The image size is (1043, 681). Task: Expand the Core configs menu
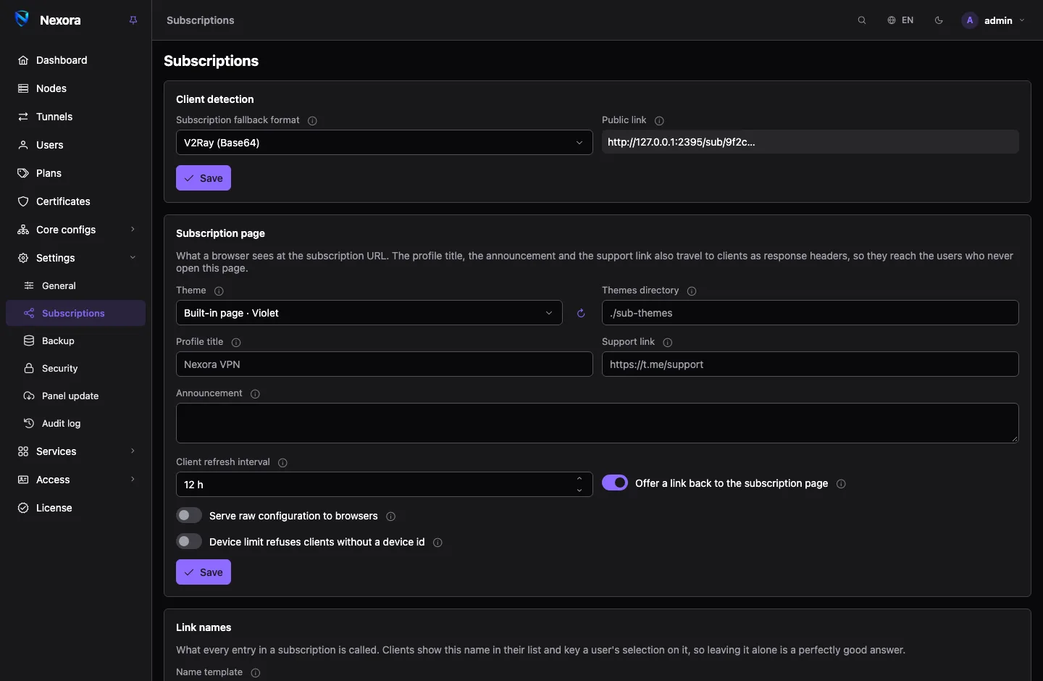tap(75, 230)
